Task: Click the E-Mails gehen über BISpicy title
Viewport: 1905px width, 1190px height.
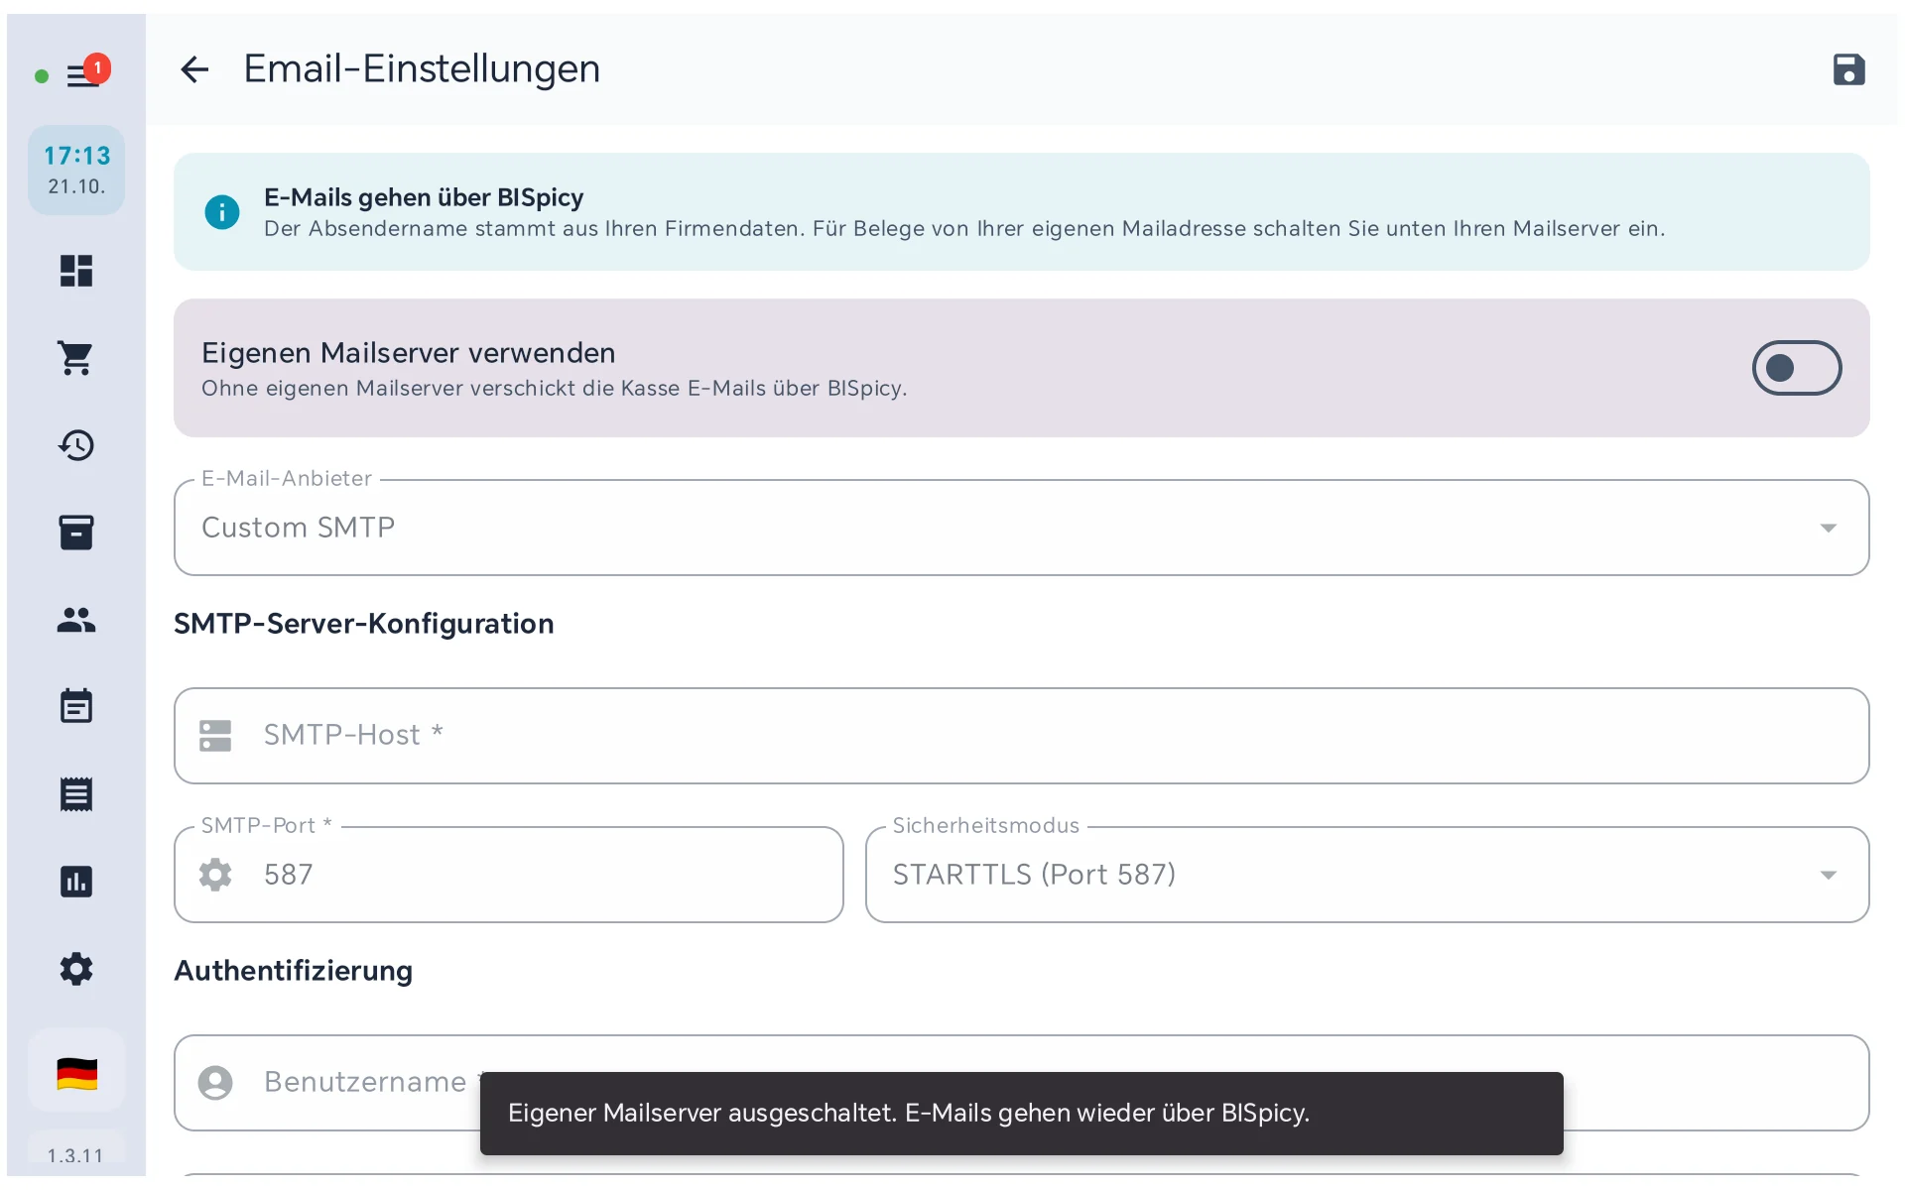Action: 424,197
